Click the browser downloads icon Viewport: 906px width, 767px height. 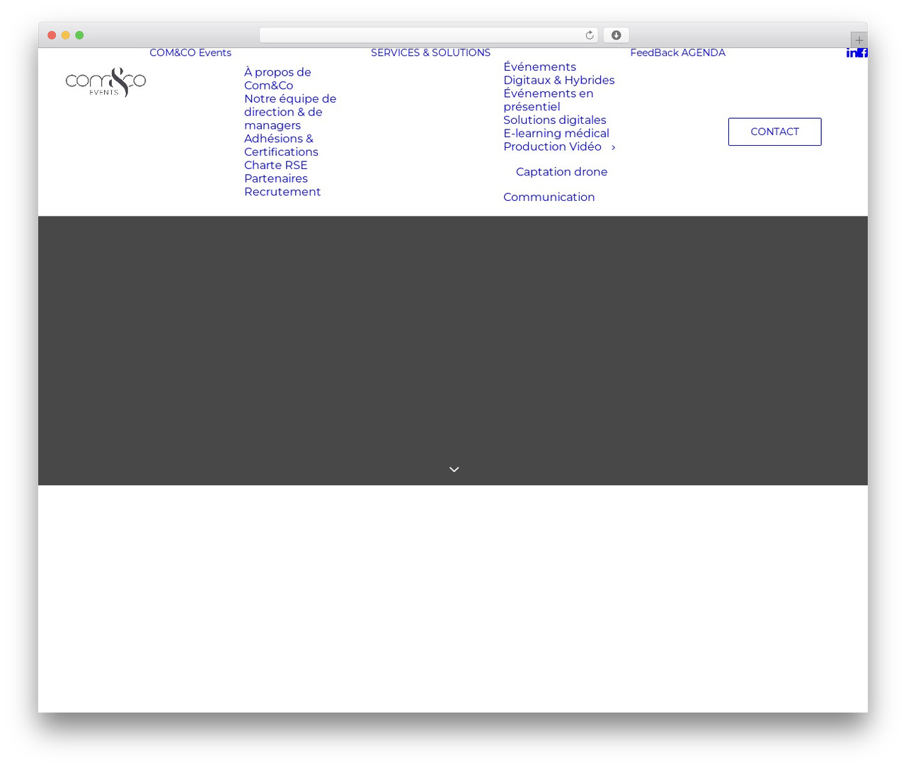[617, 35]
